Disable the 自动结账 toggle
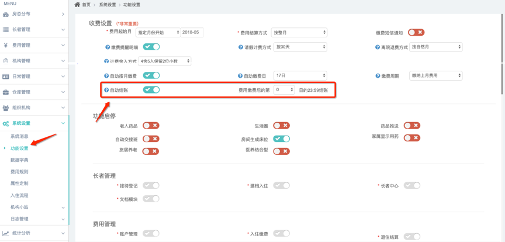The height and width of the screenshot is (242, 505). tap(151, 90)
